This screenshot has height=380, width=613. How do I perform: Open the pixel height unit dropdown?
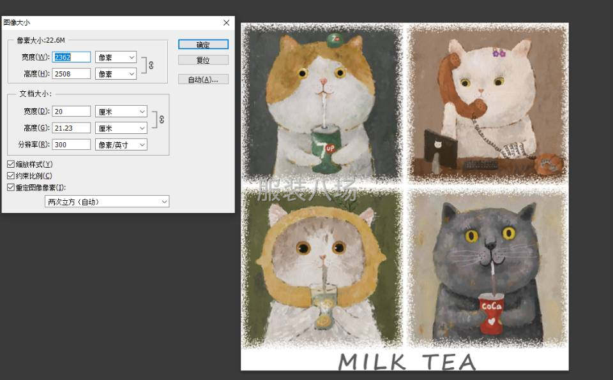coord(116,74)
